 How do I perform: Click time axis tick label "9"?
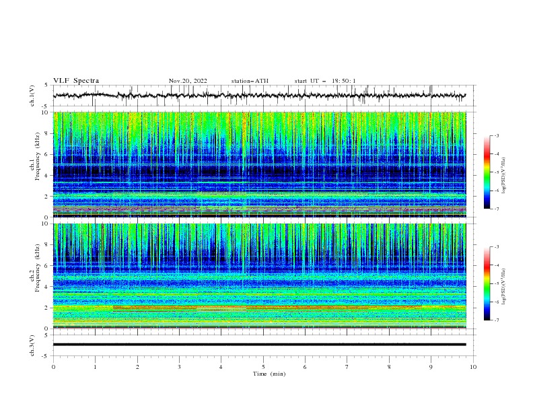click(x=431, y=367)
